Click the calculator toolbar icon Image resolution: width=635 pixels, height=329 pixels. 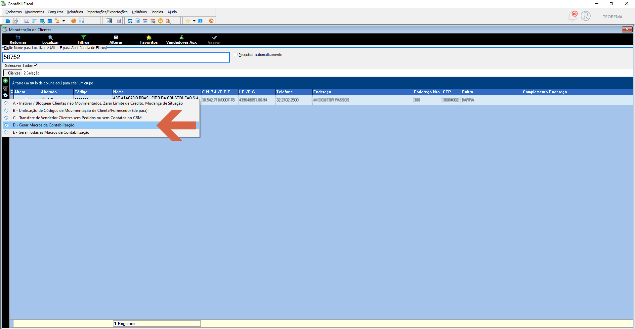[x=138, y=21]
